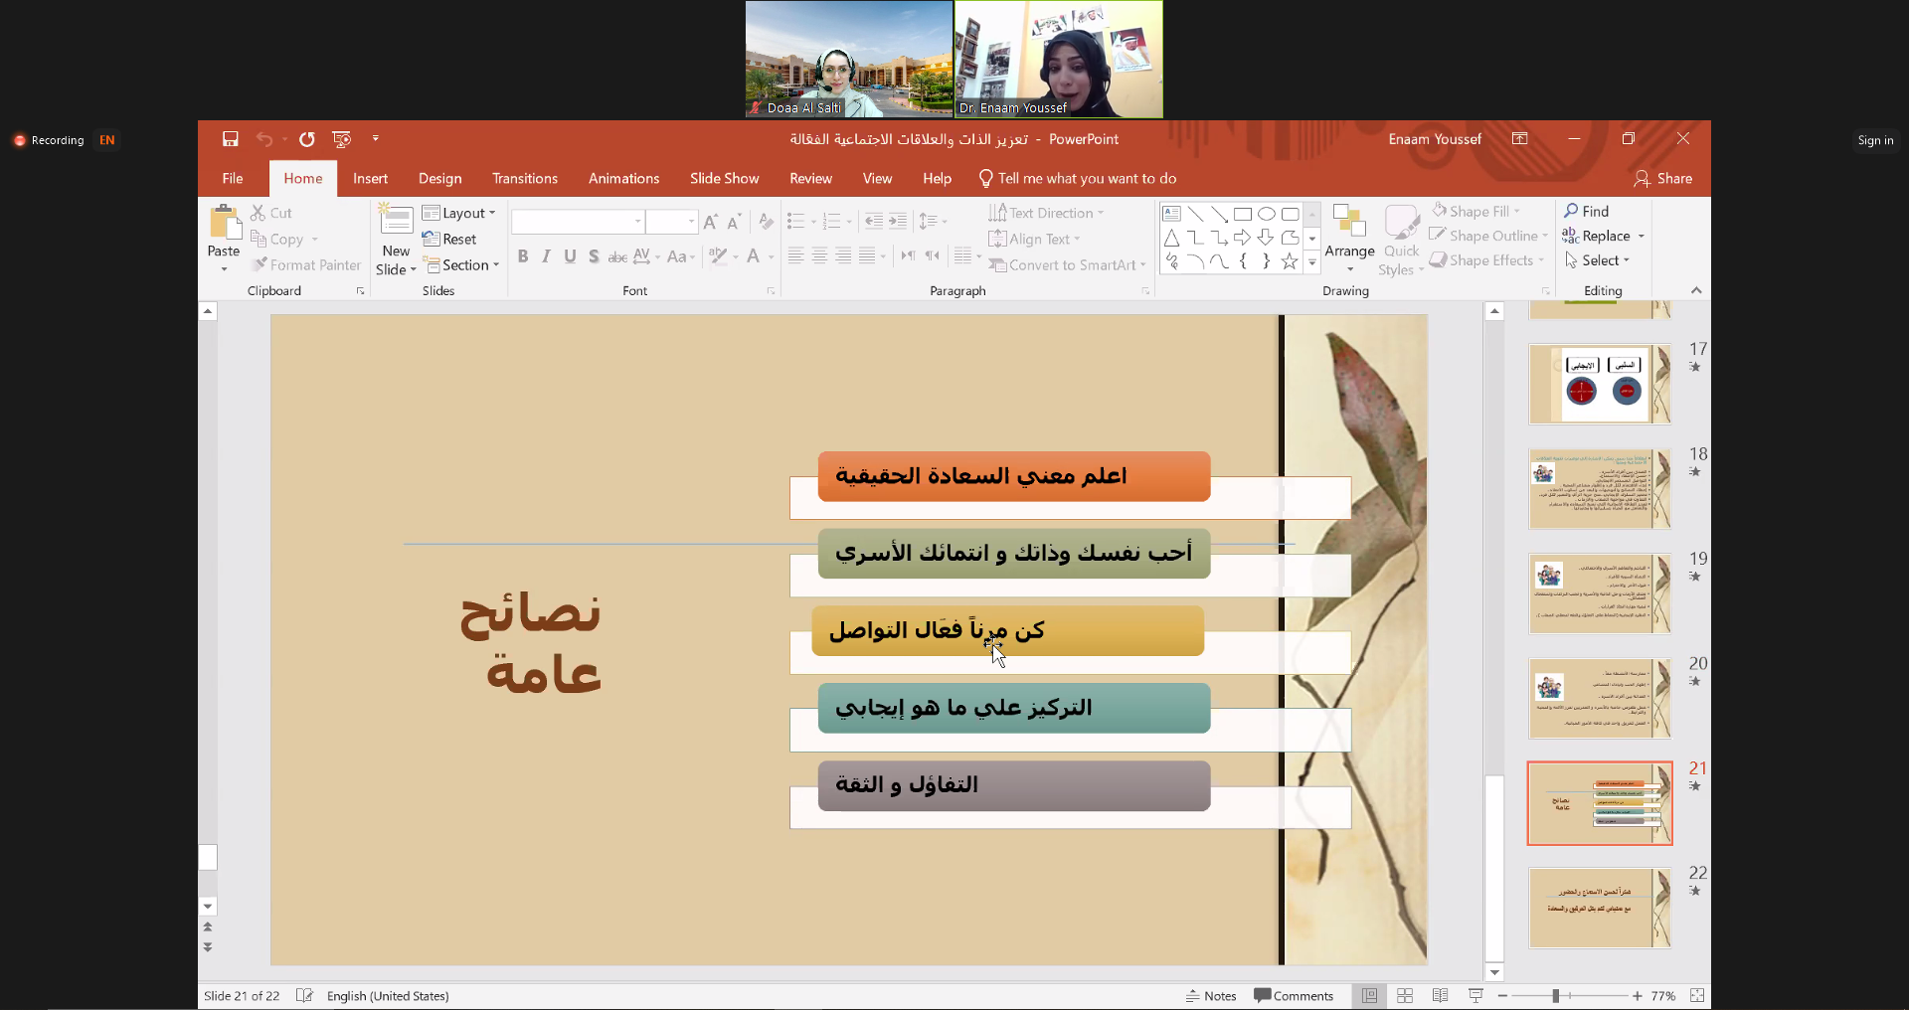Open the Section dropdown menu
Screen dimensions: 1909x1010
(461, 264)
